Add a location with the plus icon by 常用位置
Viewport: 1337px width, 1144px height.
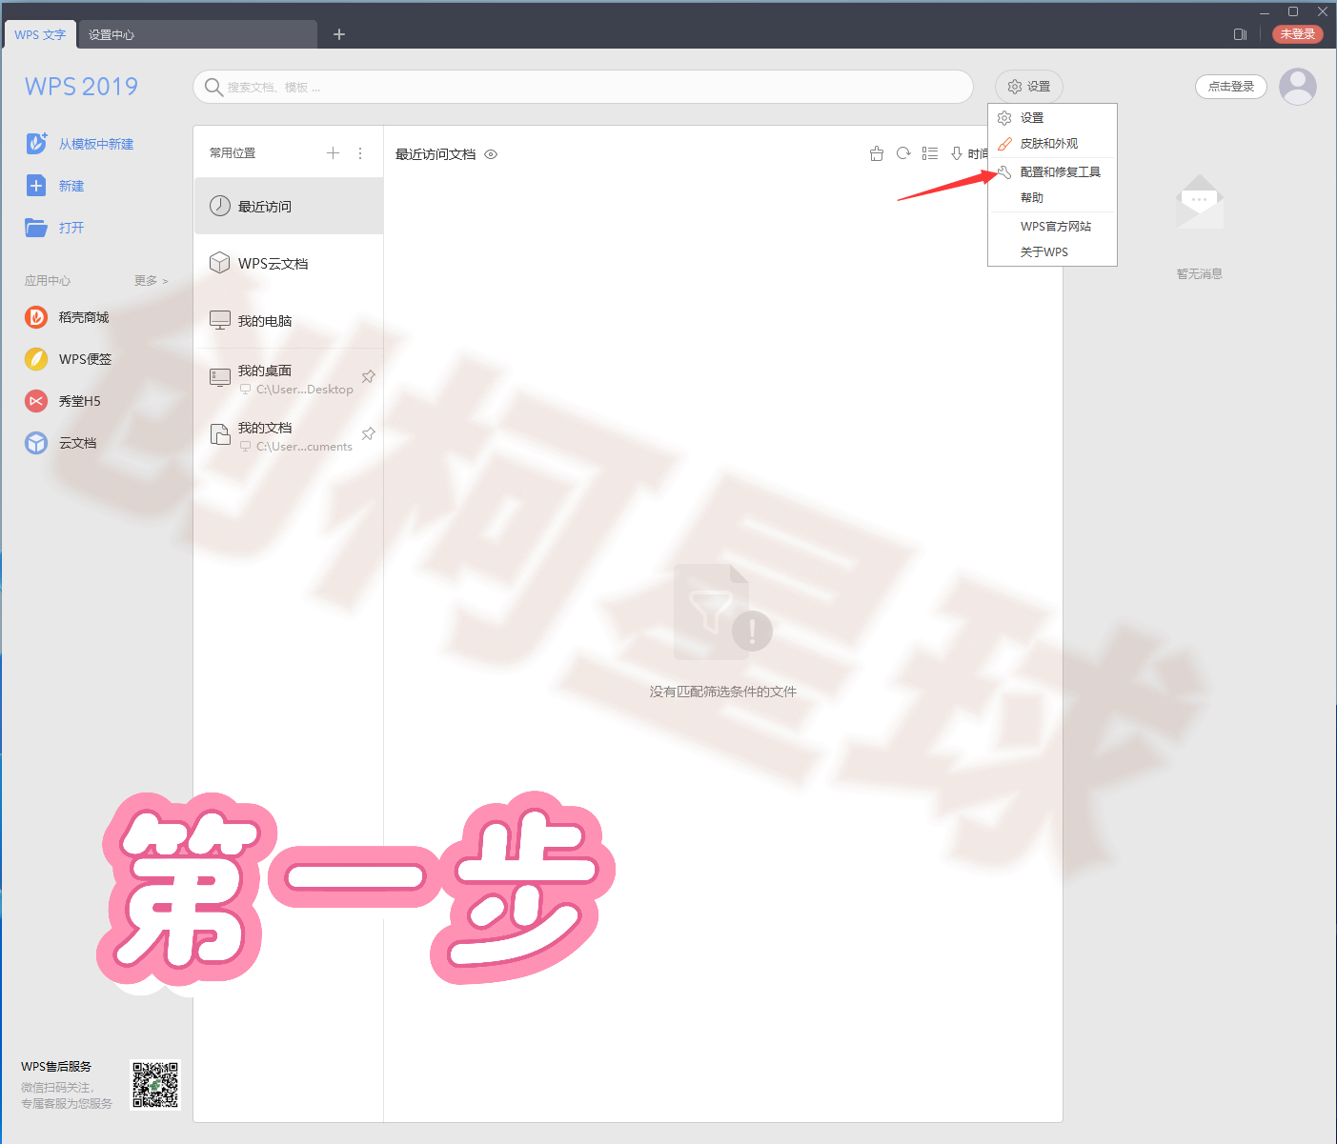[x=333, y=152]
